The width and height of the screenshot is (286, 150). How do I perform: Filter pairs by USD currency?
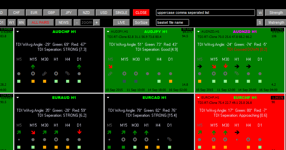[x=104, y=13]
